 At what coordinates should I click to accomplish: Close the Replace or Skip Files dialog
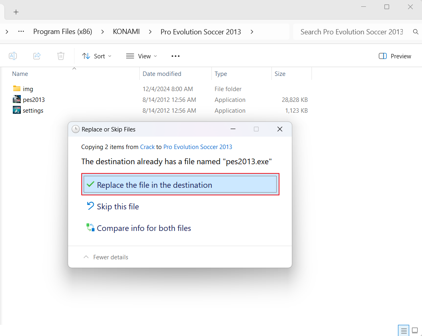pyautogui.click(x=280, y=129)
